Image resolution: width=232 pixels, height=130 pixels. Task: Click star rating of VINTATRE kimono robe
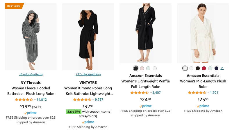82,100
